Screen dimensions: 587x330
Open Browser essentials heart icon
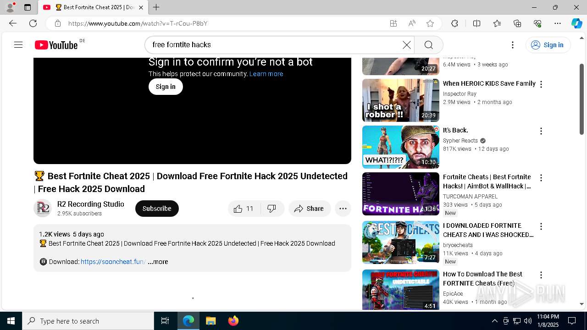pos(537,23)
